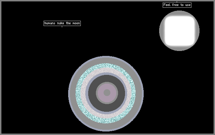Image resolution: width=215 pixels, height=135 pixels.
Task: Click the tick mark under the moon label
Action: click(62, 27)
